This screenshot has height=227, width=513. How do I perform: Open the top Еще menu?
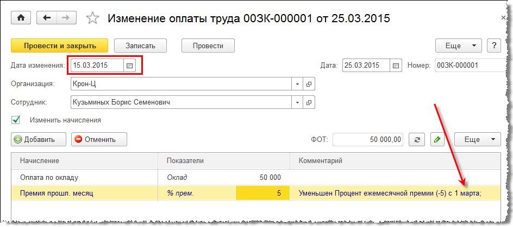coord(458,46)
